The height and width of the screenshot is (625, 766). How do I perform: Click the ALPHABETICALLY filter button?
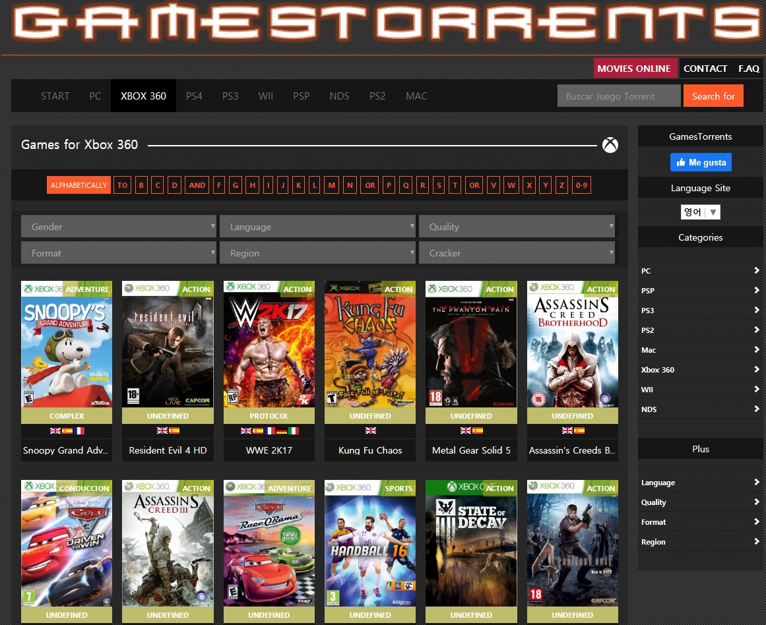click(x=79, y=185)
